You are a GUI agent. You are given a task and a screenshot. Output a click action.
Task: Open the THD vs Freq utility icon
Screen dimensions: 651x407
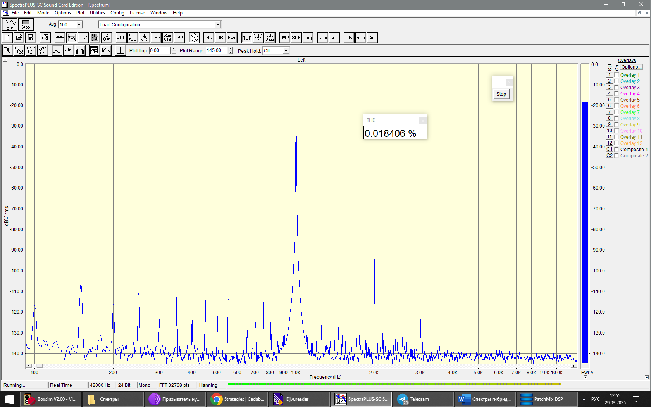(270, 38)
